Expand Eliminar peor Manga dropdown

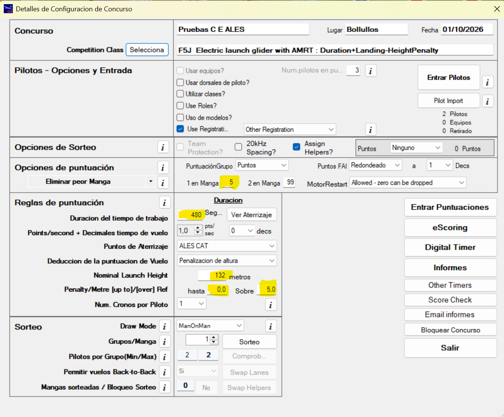pyautogui.click(x=151, y=182)
